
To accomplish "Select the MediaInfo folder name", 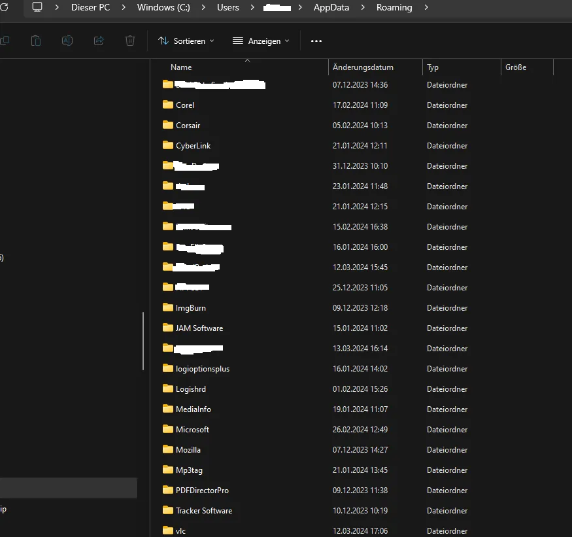I will [x=193, y=409].
